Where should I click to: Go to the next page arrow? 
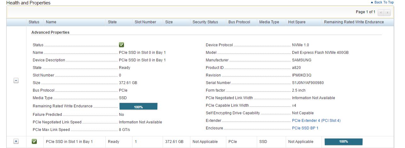point(387,13)
